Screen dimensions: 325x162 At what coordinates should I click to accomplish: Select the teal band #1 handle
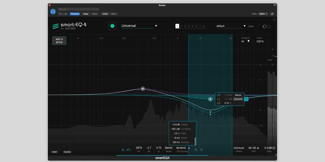(210, 99)
